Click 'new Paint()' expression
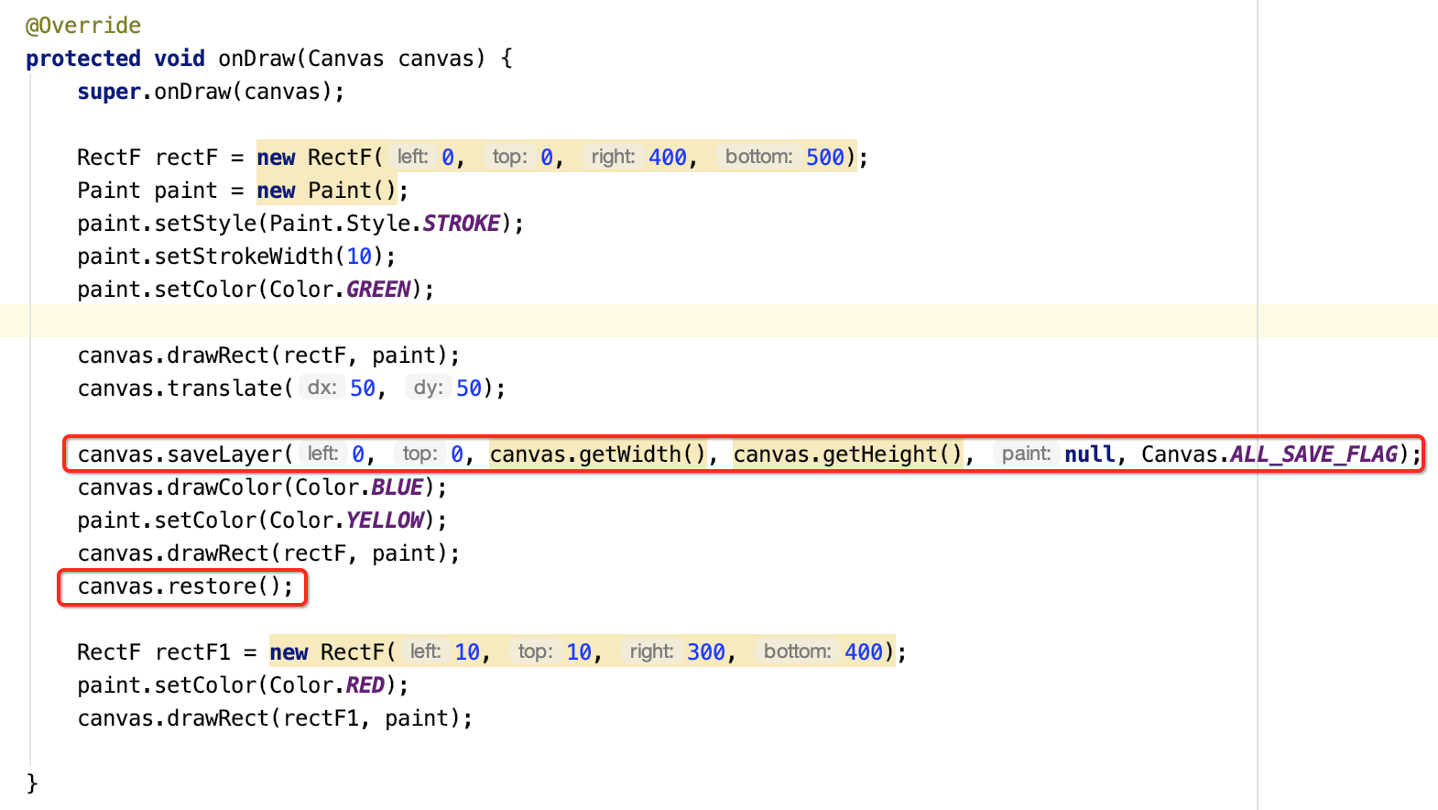 pyautogui.click(x=327, y=191)
